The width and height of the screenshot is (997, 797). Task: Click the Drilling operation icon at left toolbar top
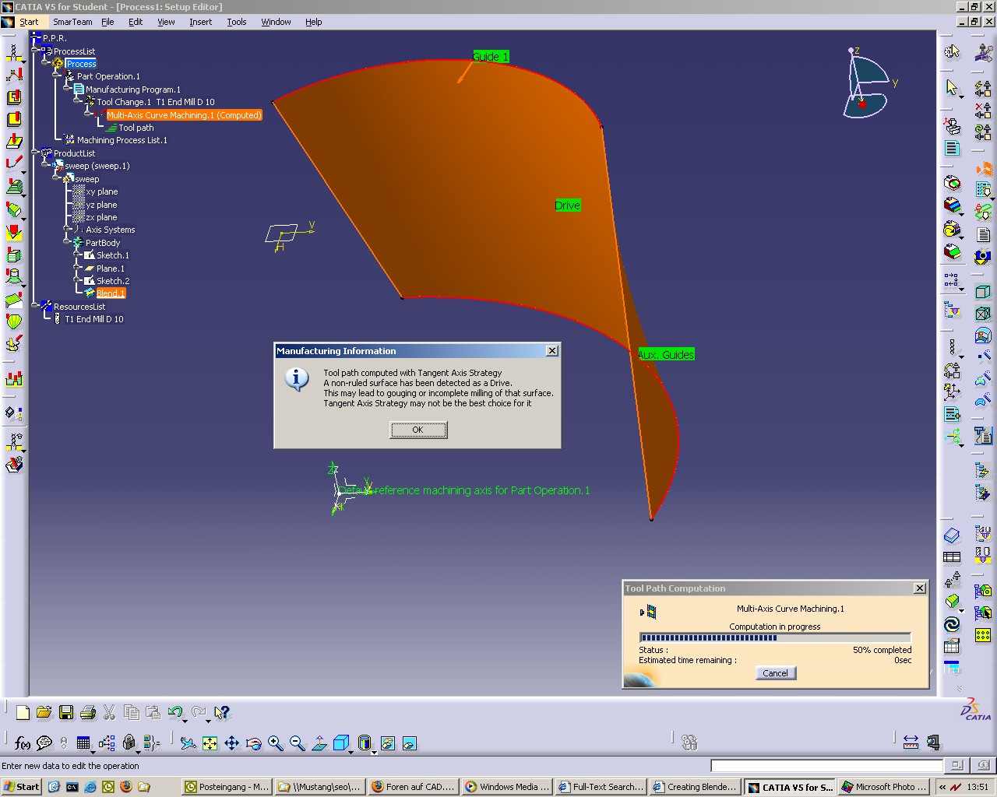14,54
